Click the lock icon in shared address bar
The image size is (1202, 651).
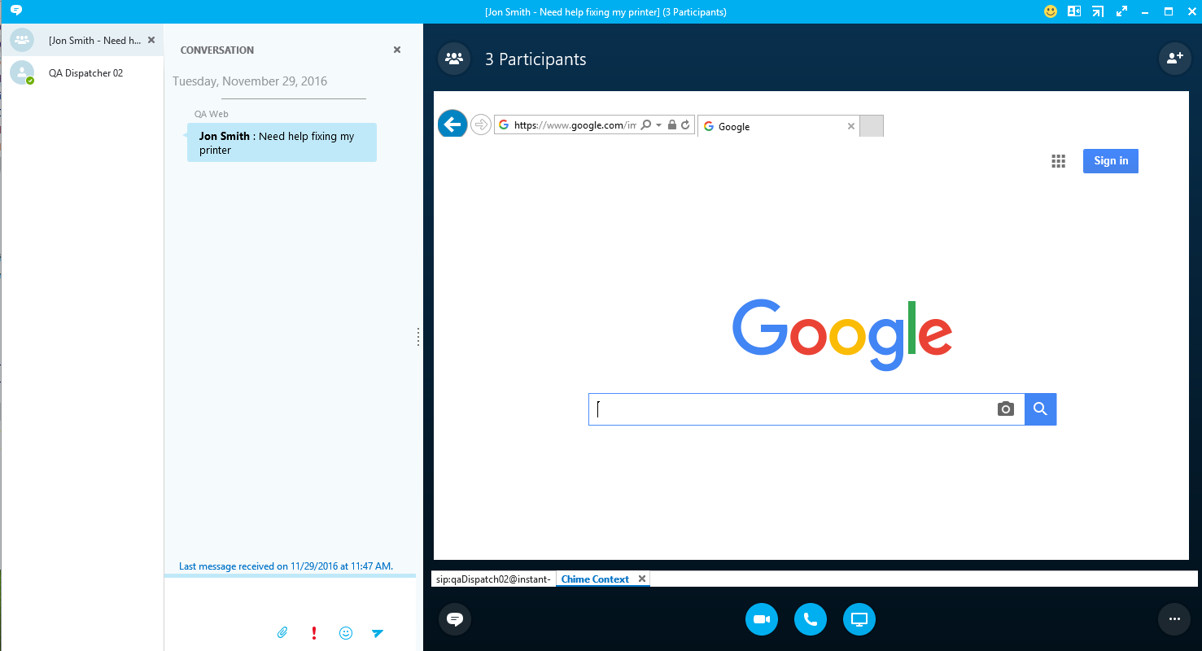click(672, 125)
